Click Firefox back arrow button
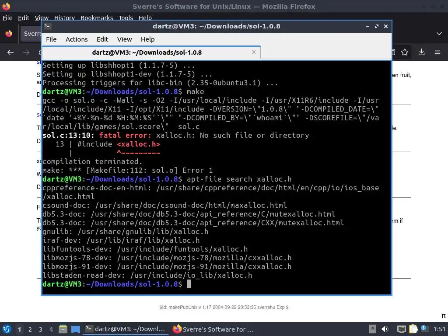Image resolution: width=448 pixels, height=336 pixels. [x=10, y=52]
